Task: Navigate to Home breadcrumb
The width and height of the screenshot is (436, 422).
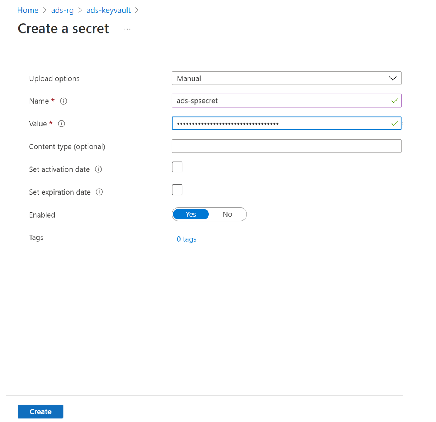Action: (x=28, y=10)
